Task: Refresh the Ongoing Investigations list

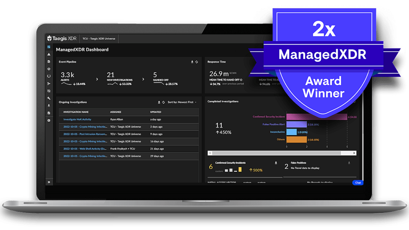Action: click(x=163, y=102)
